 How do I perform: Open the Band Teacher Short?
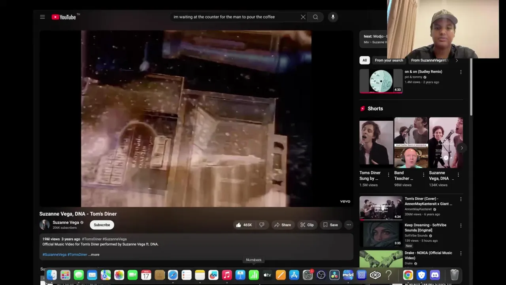pos(411,142)
